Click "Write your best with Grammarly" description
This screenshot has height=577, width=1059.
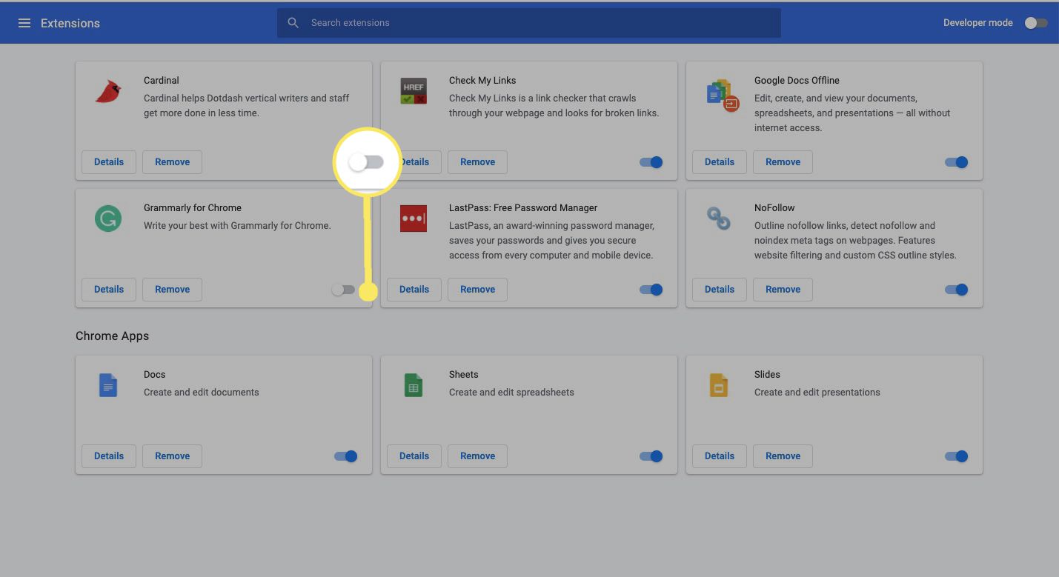237,226
